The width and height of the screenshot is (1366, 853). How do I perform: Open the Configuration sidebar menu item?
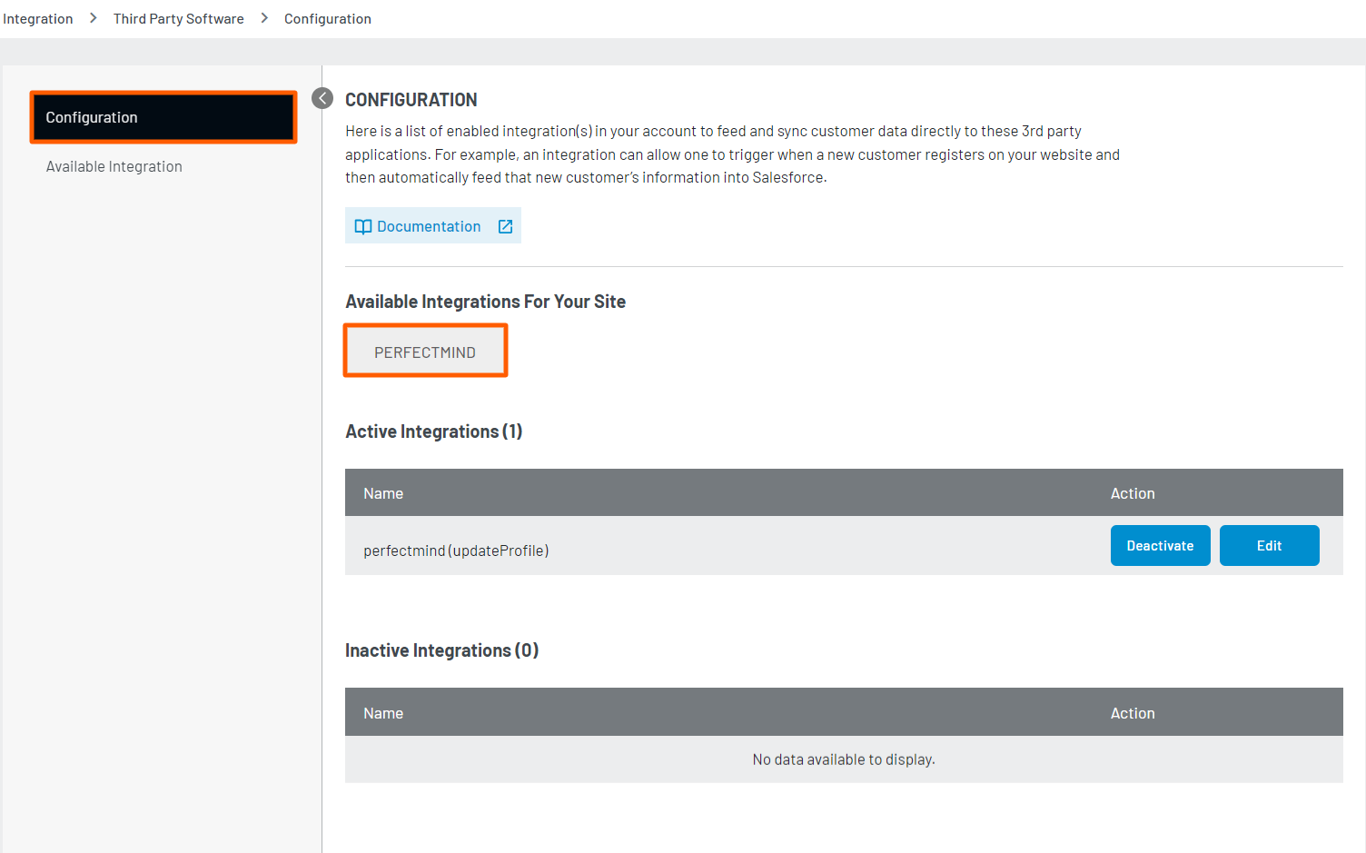(163, 117)
